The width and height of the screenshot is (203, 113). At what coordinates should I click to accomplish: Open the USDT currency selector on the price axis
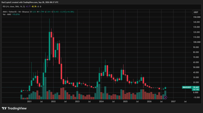pyautogui.click(x=196, y=12)
